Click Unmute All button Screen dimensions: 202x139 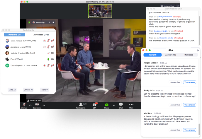[x=28, y=90]
